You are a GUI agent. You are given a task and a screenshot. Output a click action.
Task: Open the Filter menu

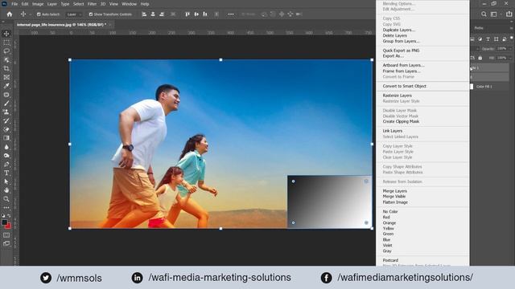(92, 4)
